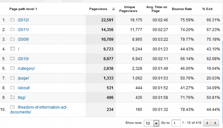Click the folder icon beside /2010/
This screenshot has height=128, width=223.
tap(12, 58)
